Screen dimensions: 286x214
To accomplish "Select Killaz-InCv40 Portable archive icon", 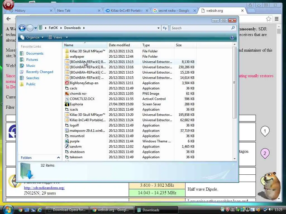I will (67, 120).
